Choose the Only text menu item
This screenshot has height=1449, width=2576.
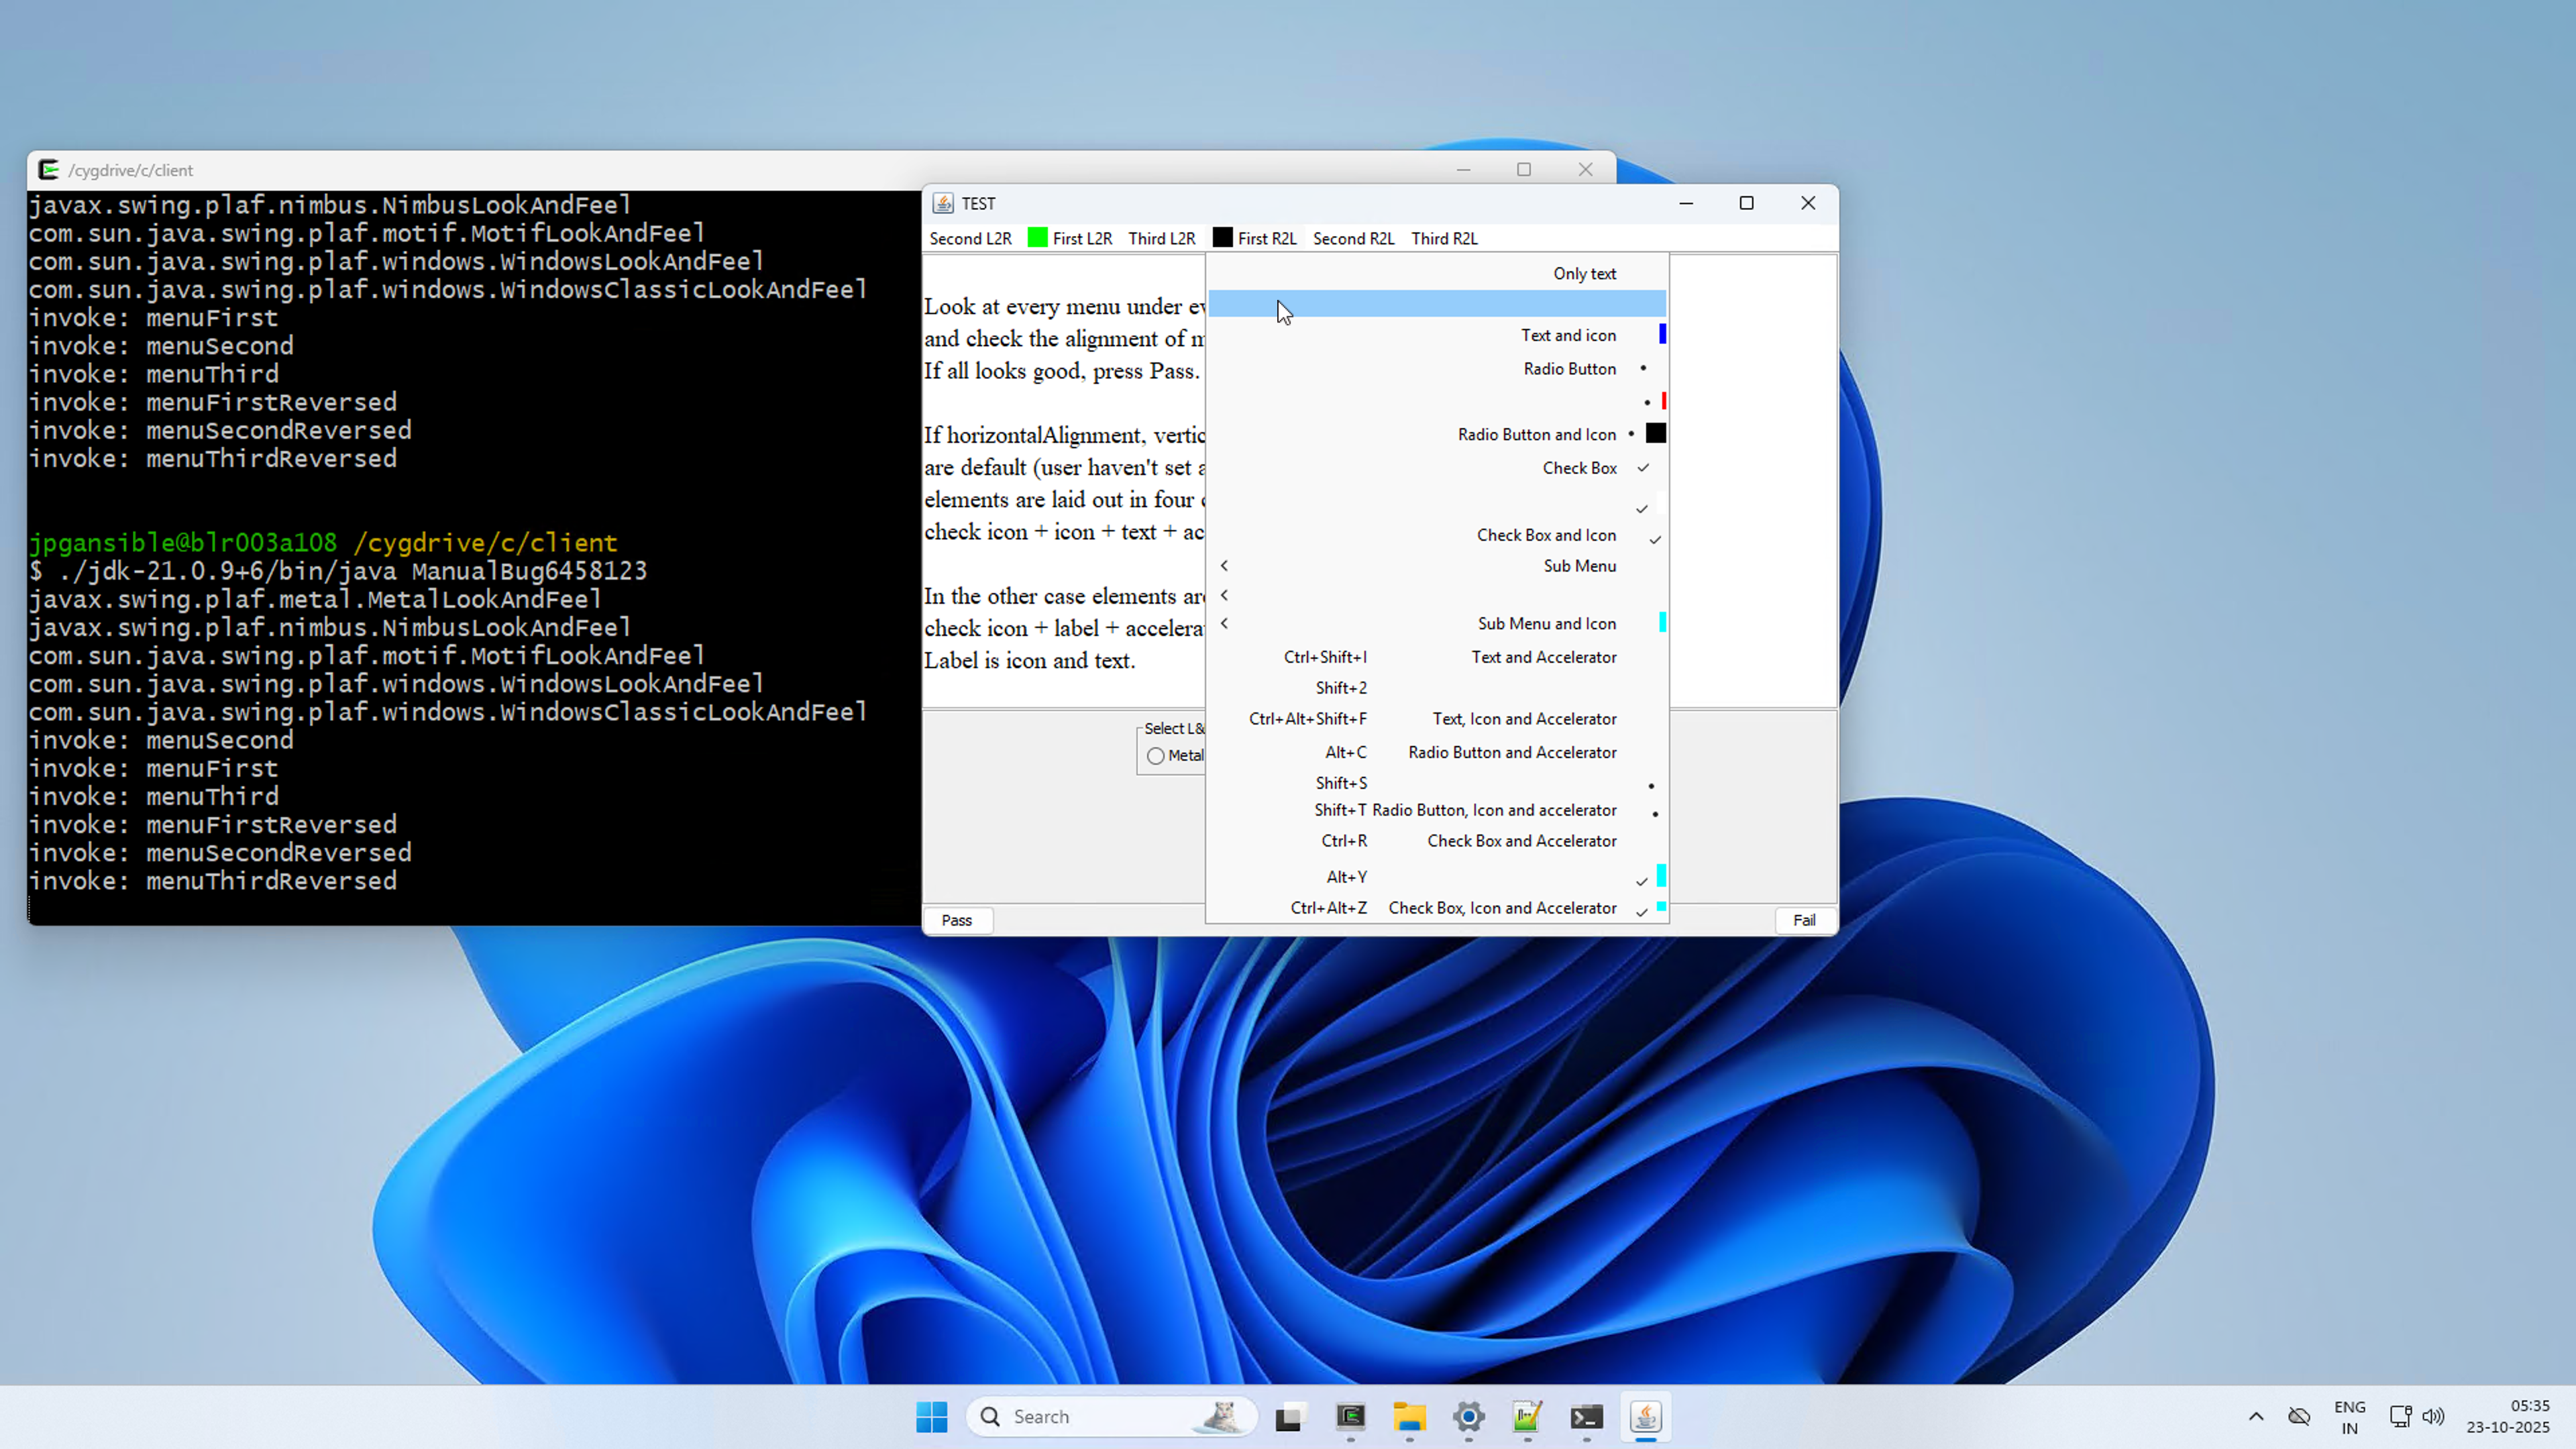pyautogui.click(x=1584, y=274)
